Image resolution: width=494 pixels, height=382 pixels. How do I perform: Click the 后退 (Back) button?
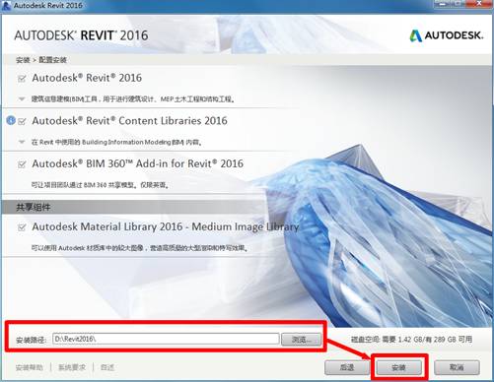coord(347,367)
